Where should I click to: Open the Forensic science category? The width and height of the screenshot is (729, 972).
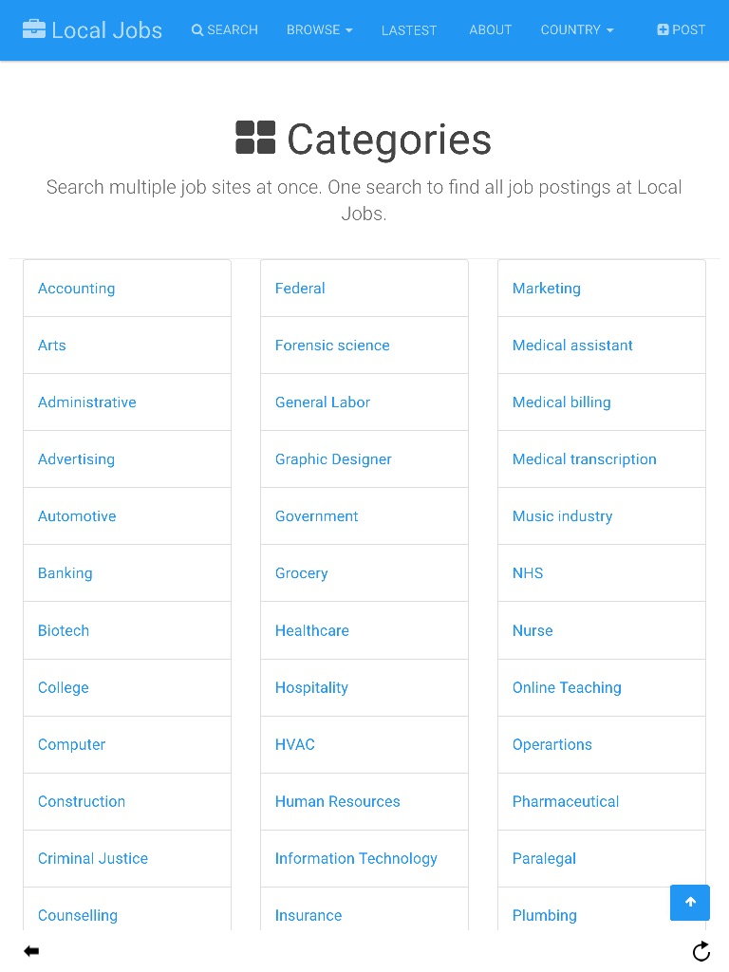click(332, 346)
